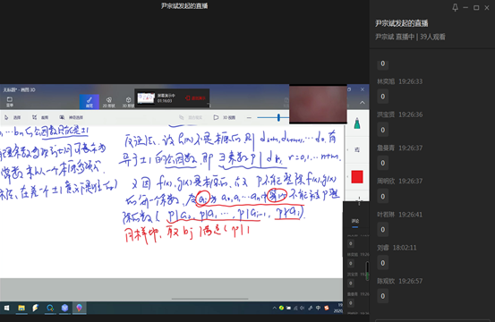Click the Chinese input method tray indicator
The width and height of the screenshot is (495, 322).
[318, 308]
